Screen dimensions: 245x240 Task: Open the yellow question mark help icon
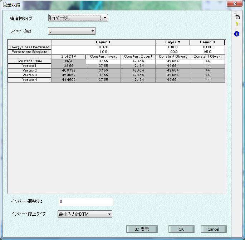click(237, 24)
